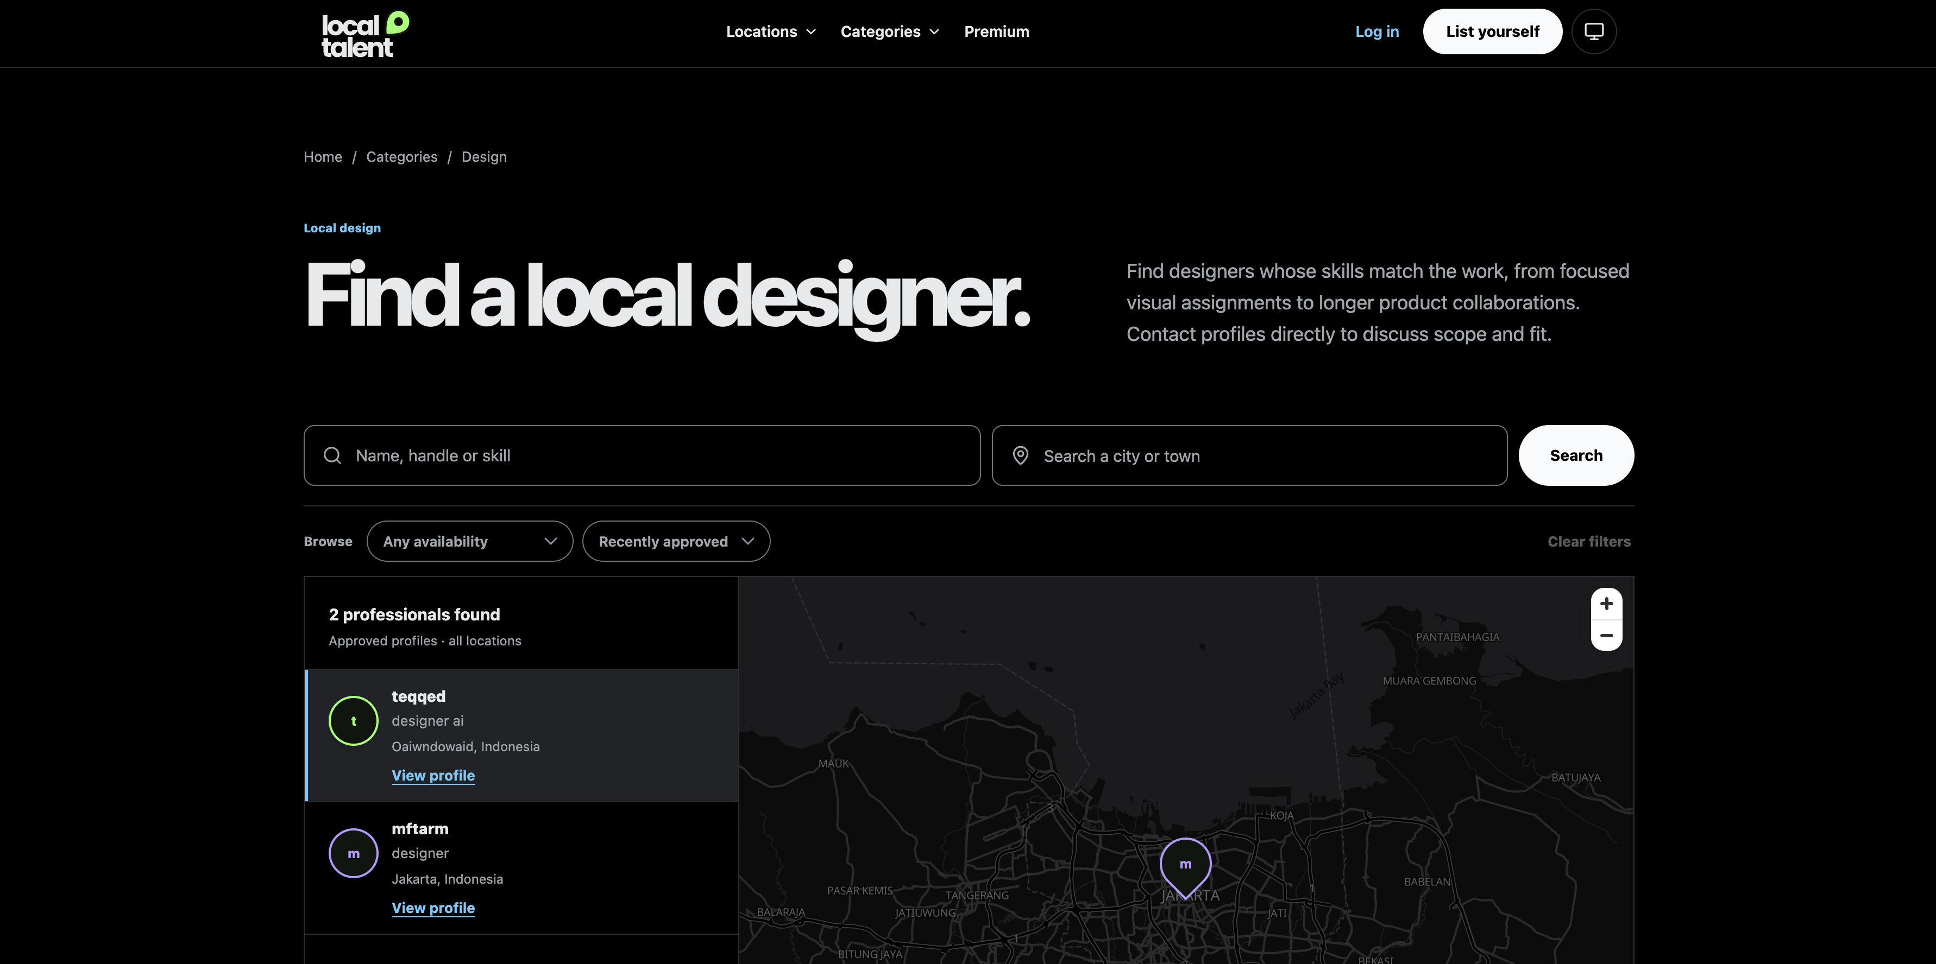Open the Locations dropdown menu
The image size is (1936, 964).
click(770, 31)
